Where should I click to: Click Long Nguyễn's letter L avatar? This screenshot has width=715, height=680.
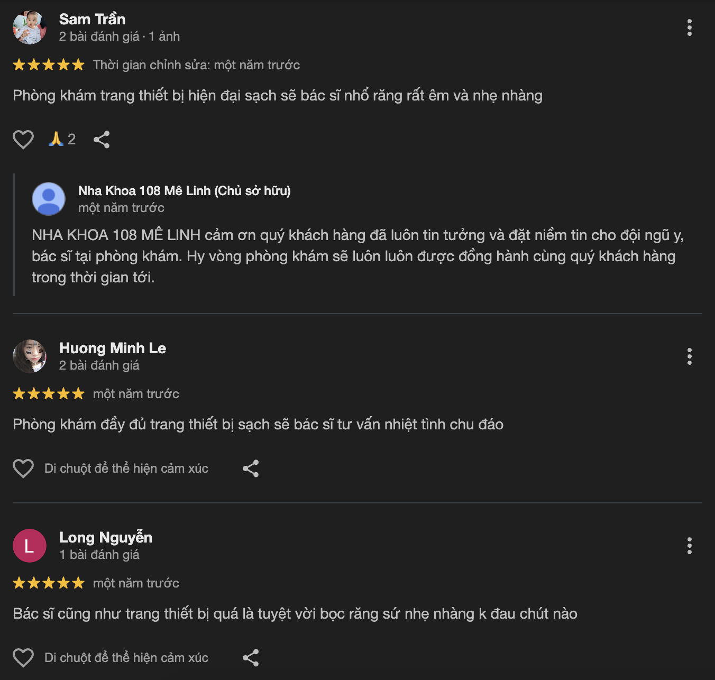[x=30, y=546]
